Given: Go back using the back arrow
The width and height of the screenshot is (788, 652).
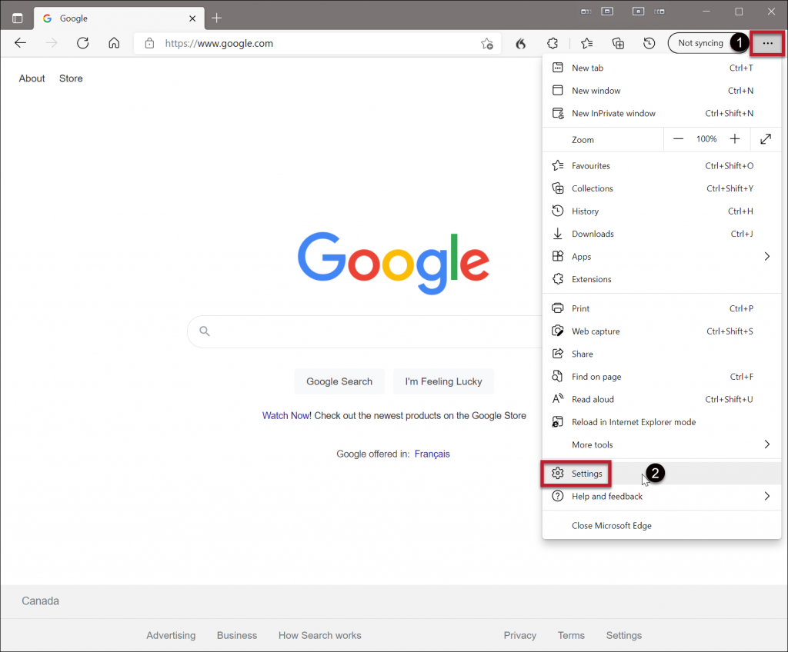Looking at the screenshot, I should (x=20, y=43).
